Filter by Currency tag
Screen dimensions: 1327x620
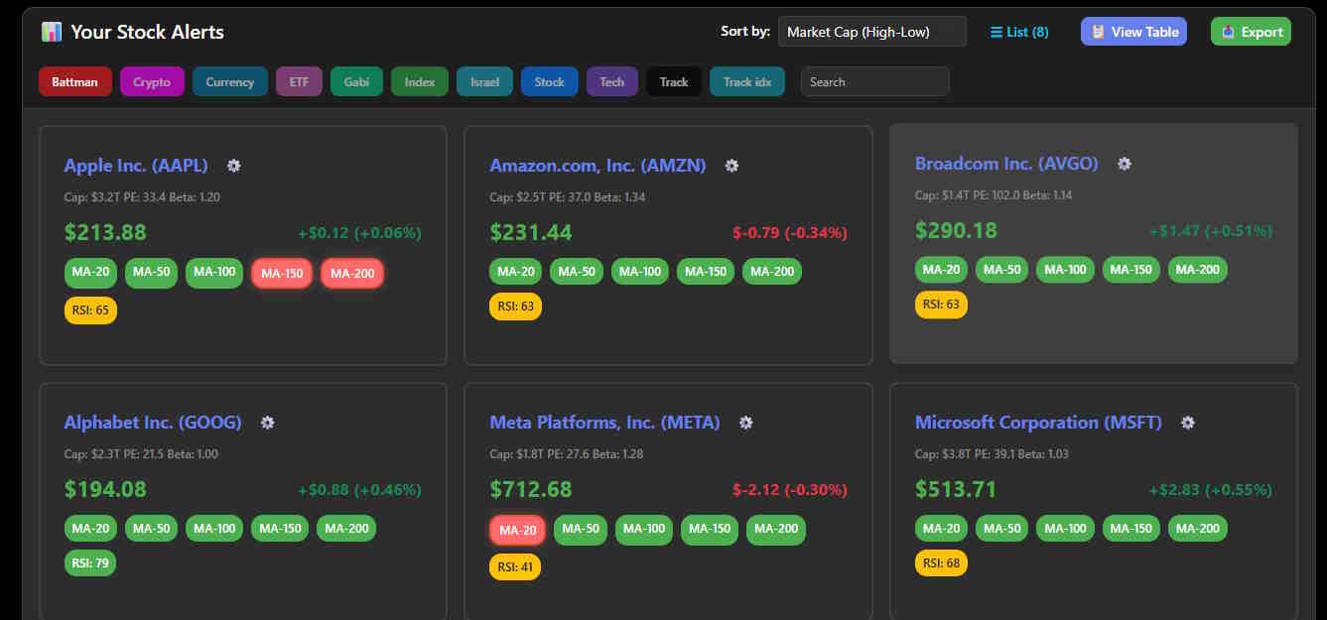pos(230,82)
